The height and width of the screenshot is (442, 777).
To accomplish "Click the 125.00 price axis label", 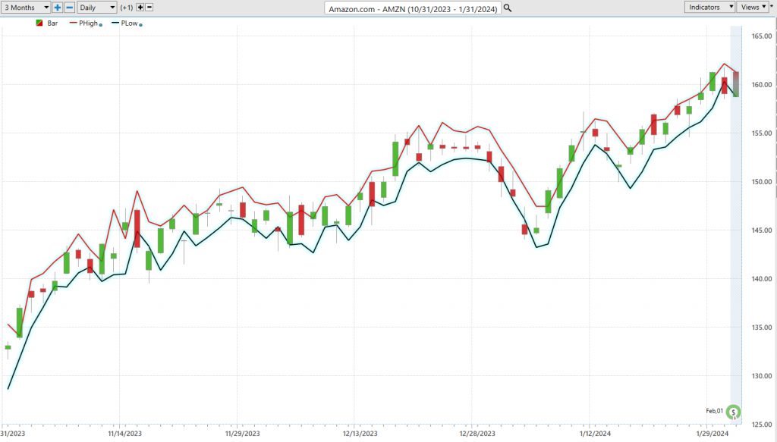I will pos(762,424).
